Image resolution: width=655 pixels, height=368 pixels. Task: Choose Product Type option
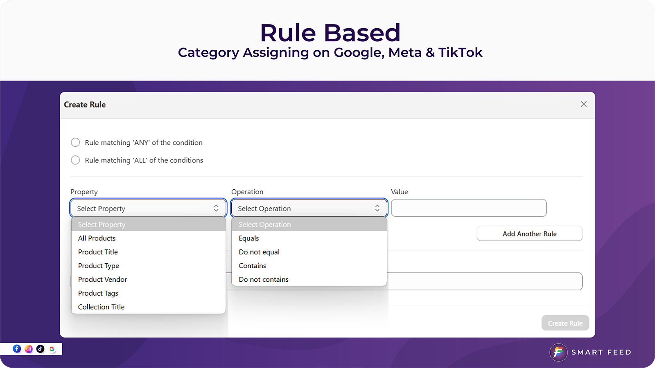pyautogui.click(x=149, y=265)
